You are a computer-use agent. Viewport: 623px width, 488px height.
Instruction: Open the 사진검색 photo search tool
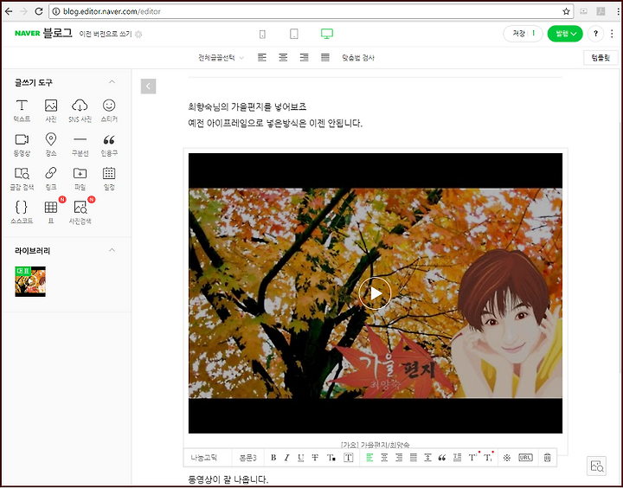click(80, 213)
